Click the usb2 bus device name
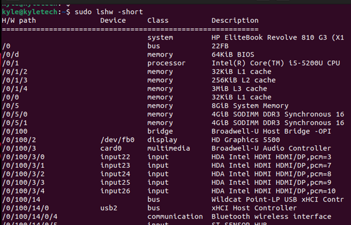 tap(109, 208)
